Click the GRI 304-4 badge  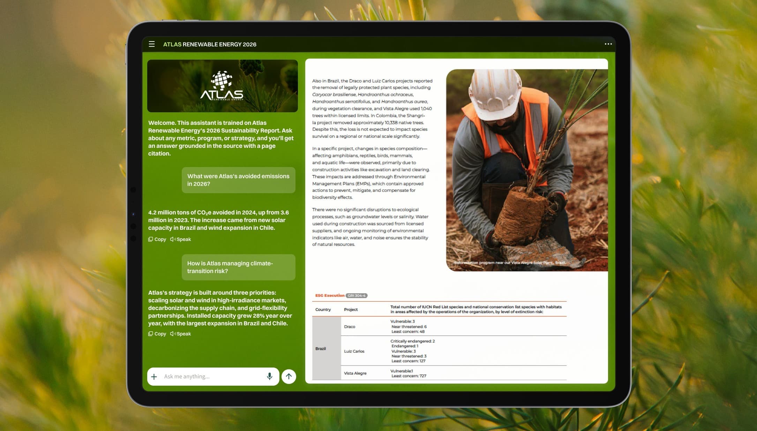[x=357, y=296]
